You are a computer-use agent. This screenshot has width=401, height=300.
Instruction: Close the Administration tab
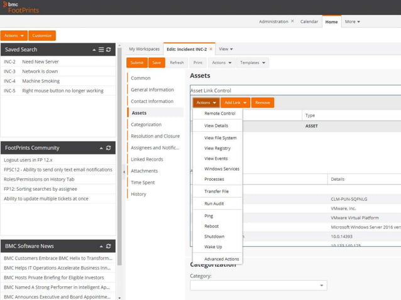(292, 21)
